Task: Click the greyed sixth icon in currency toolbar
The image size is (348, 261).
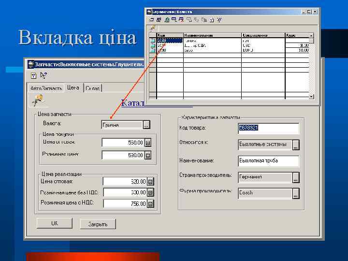Action: point(189,20)
